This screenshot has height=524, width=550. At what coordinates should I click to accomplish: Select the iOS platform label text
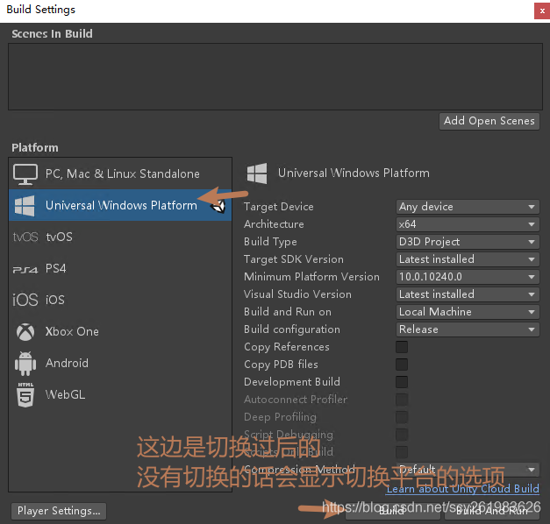click(55, 300)
